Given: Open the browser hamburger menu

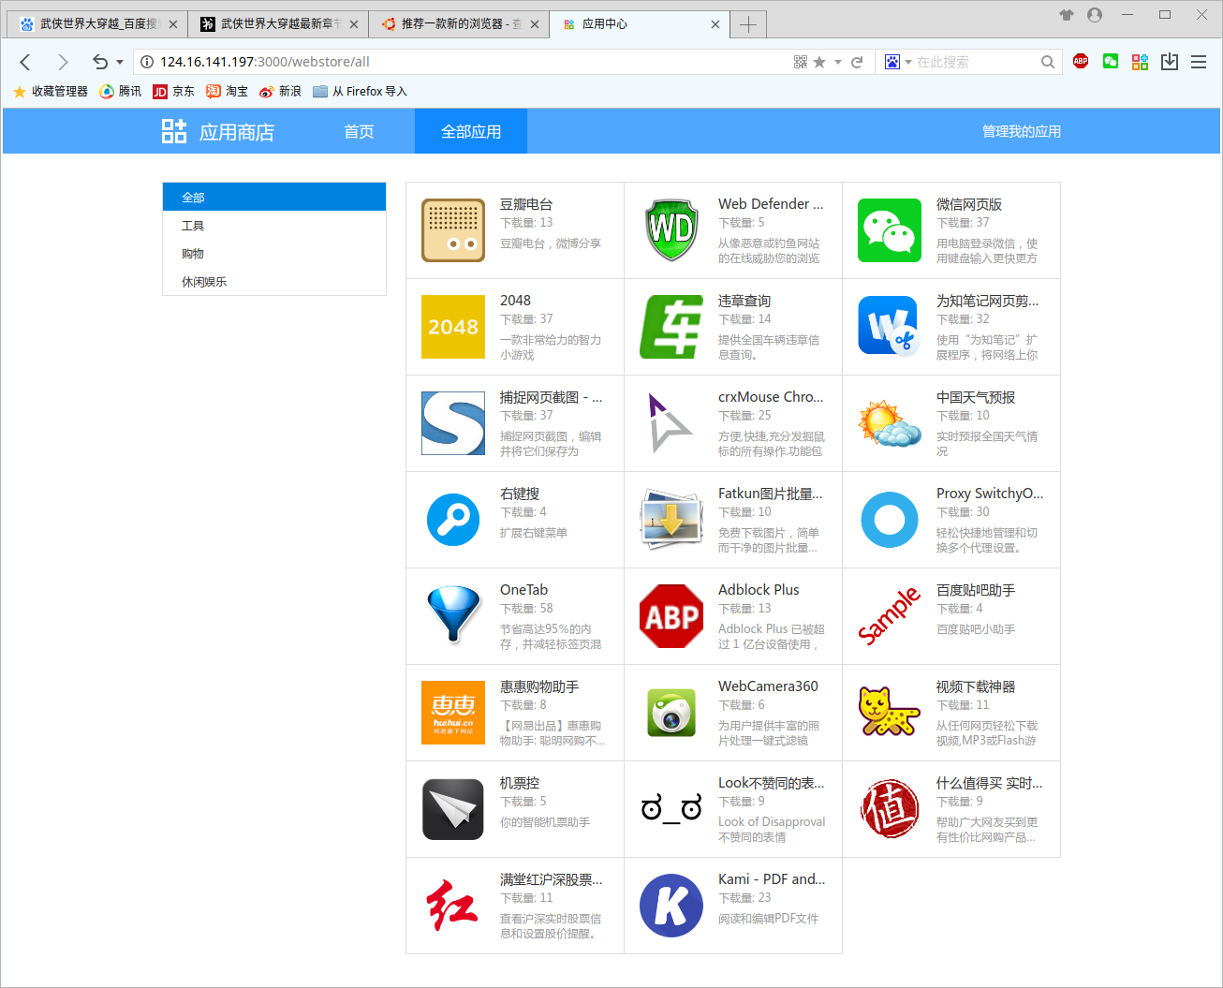Looking at the screenshot, I should 1199,62.
